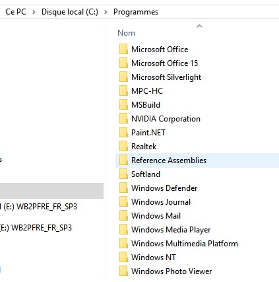
Task: Sort by the Nom column header
Action: click(126, 33)
